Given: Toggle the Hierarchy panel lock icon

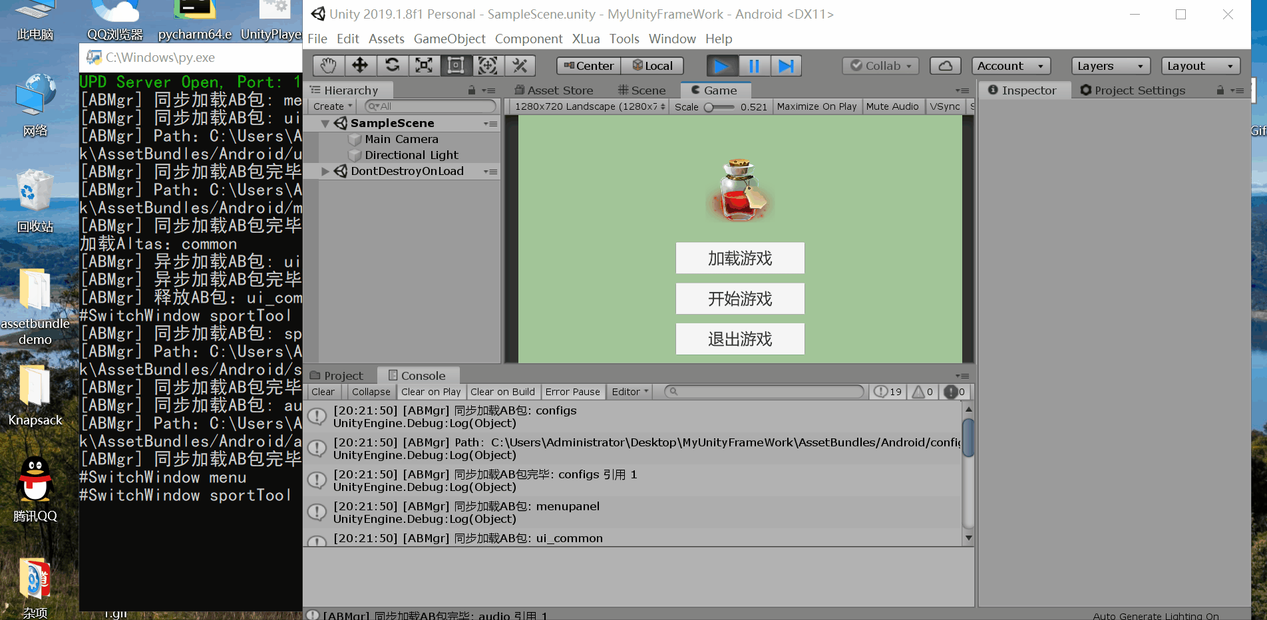Looking at the screenshot, I should tap(471, 90).
